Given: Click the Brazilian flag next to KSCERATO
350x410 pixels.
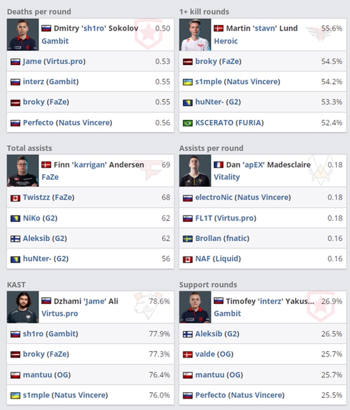Looking at the screenshot, I should [x=187, y=123].
